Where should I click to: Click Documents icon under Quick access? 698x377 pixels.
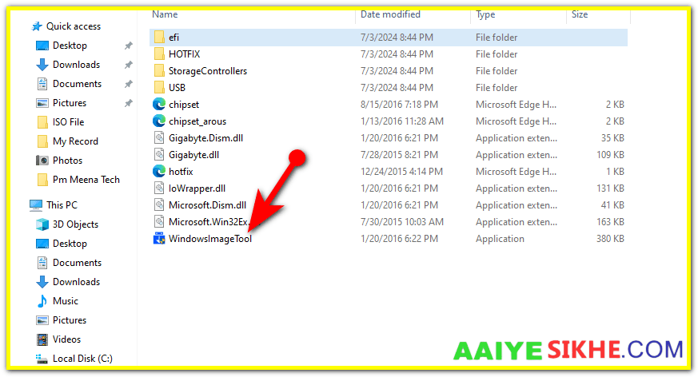42,84
